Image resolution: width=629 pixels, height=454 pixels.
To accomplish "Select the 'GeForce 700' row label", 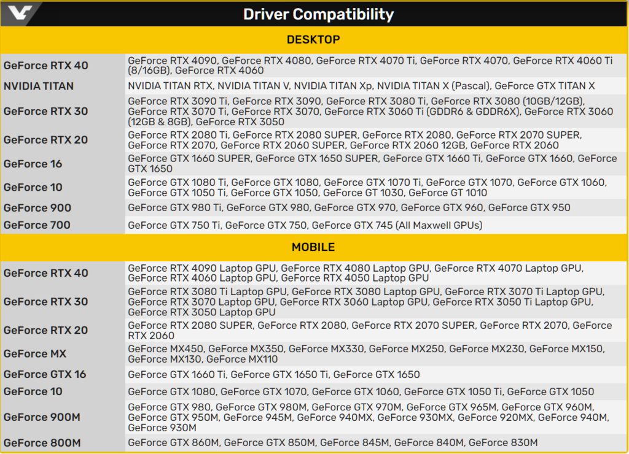I will (37, 225).
